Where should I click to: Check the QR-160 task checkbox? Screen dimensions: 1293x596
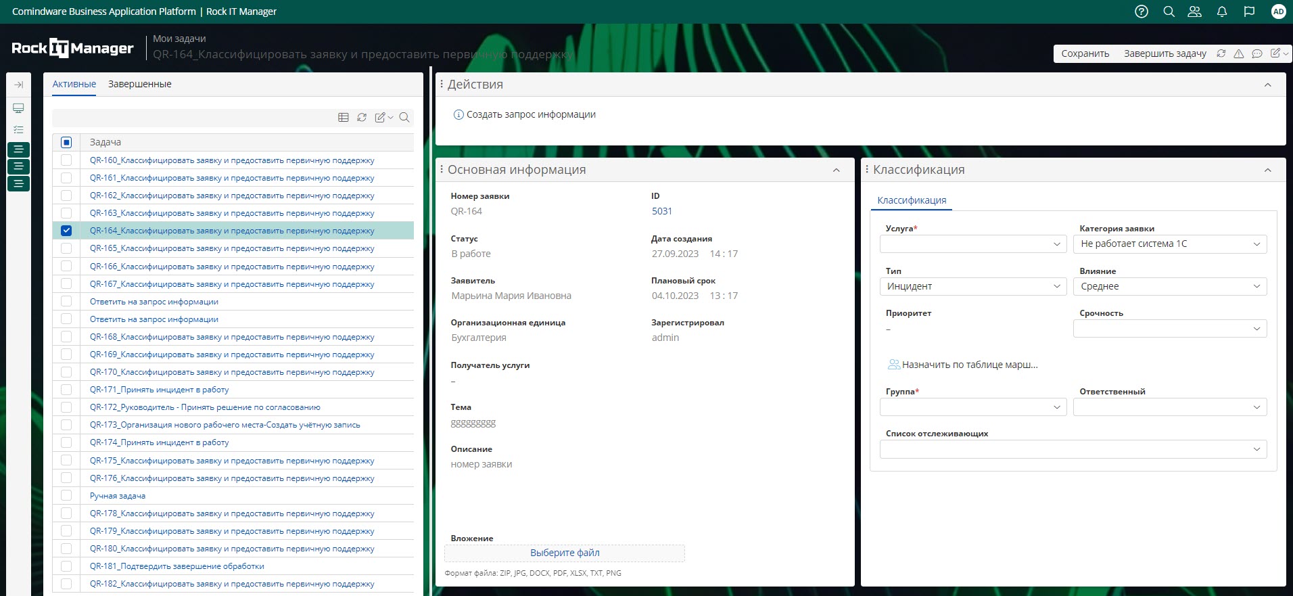[66, 160]
